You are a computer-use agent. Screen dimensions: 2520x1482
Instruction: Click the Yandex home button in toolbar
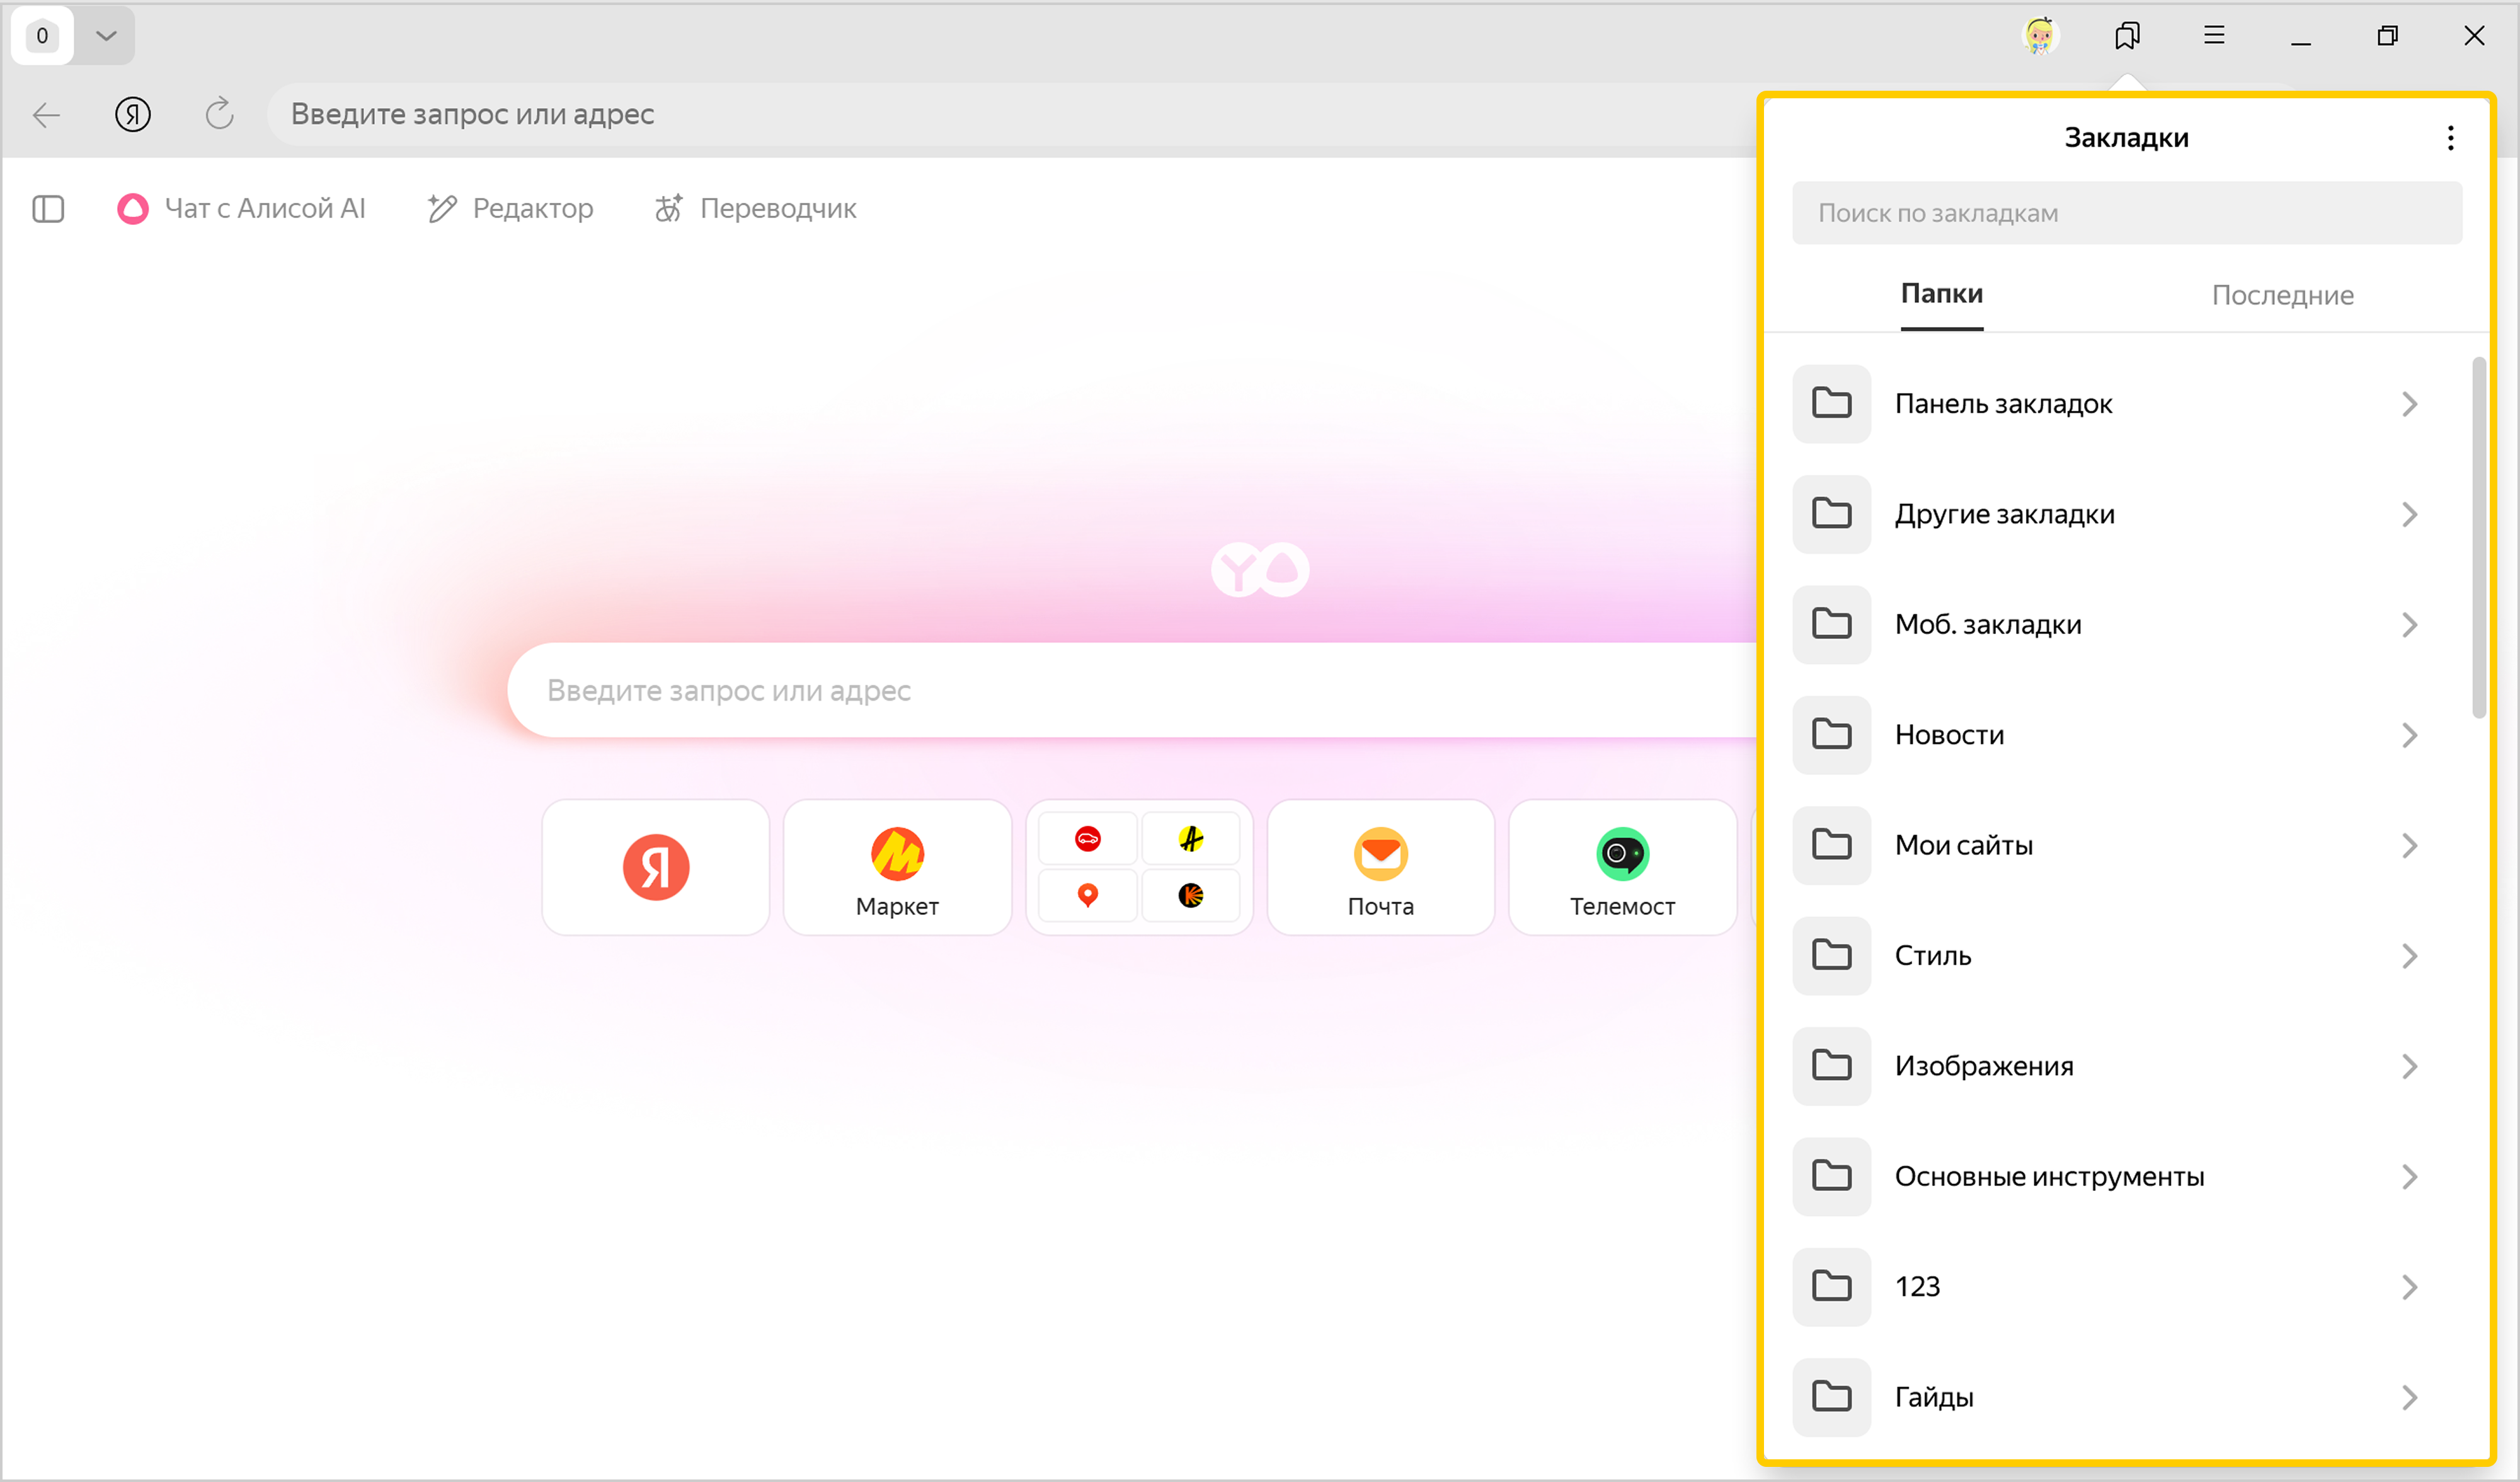pyautogui.click(x=132, y=114)
